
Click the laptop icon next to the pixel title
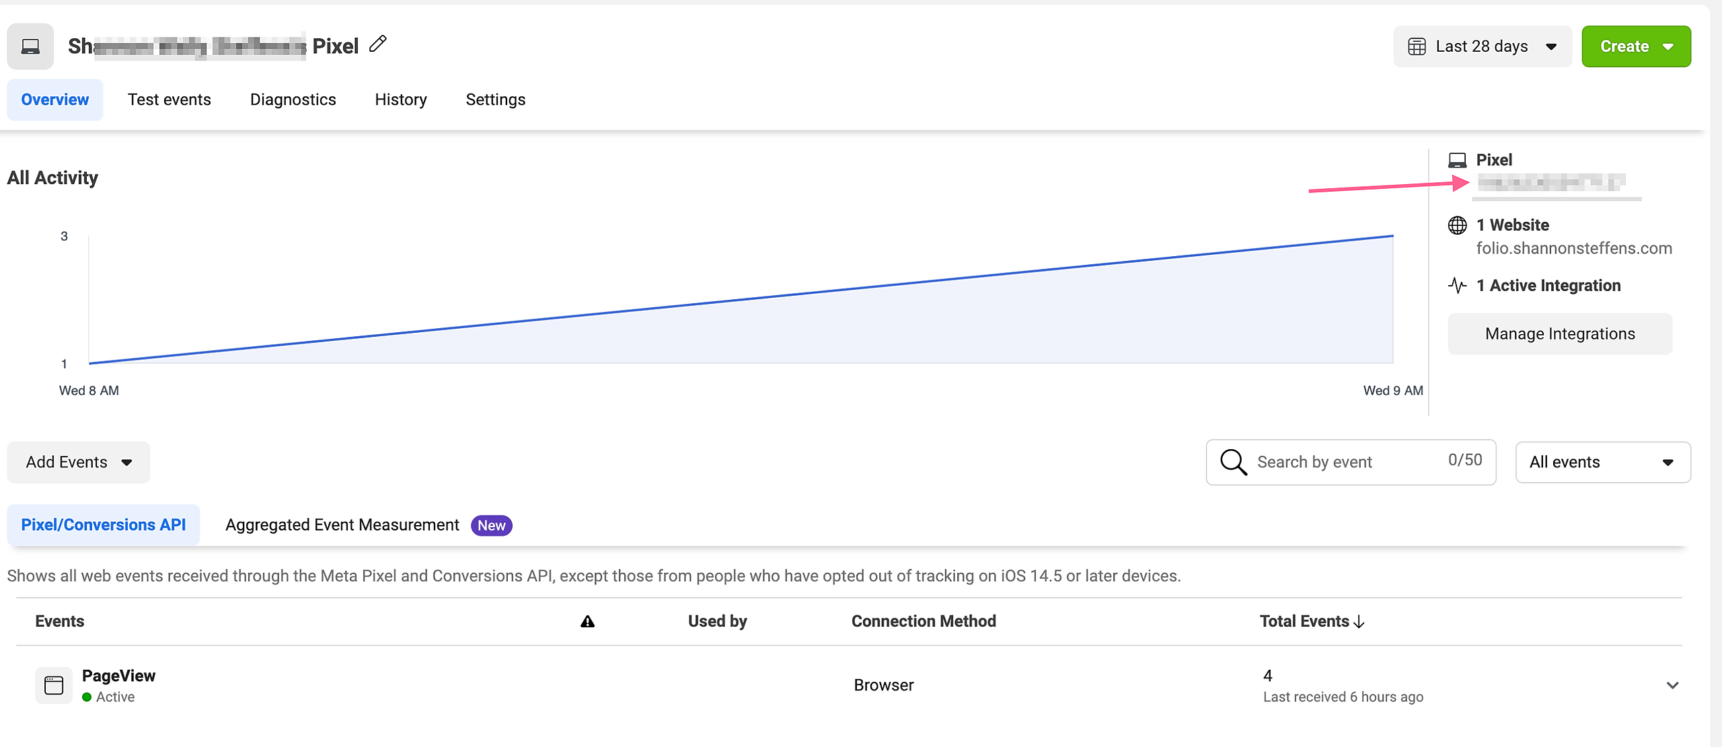pyautogui.click(x=30, y=46)
